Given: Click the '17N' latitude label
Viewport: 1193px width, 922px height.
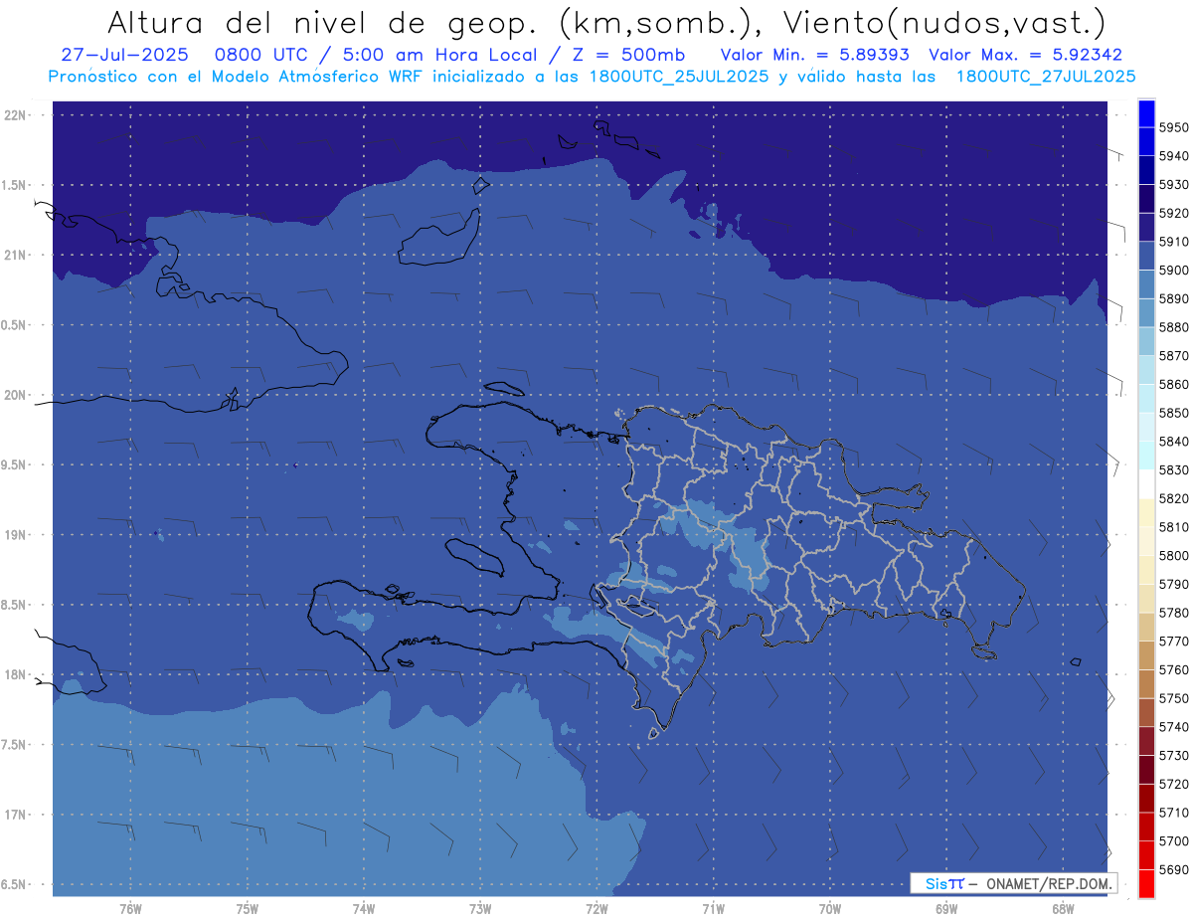Looking at the screenshot, I should click(x=17, y=815).
